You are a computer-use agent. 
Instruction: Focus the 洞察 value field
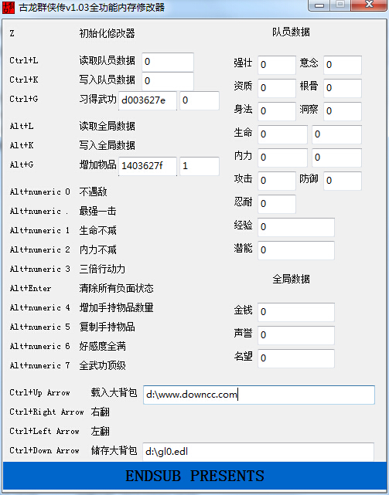[343, 111]
